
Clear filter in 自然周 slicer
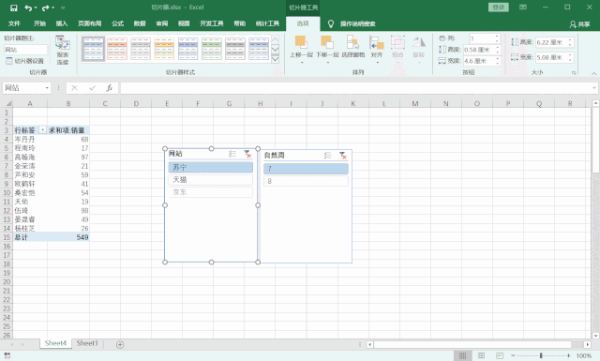(343, 156)
